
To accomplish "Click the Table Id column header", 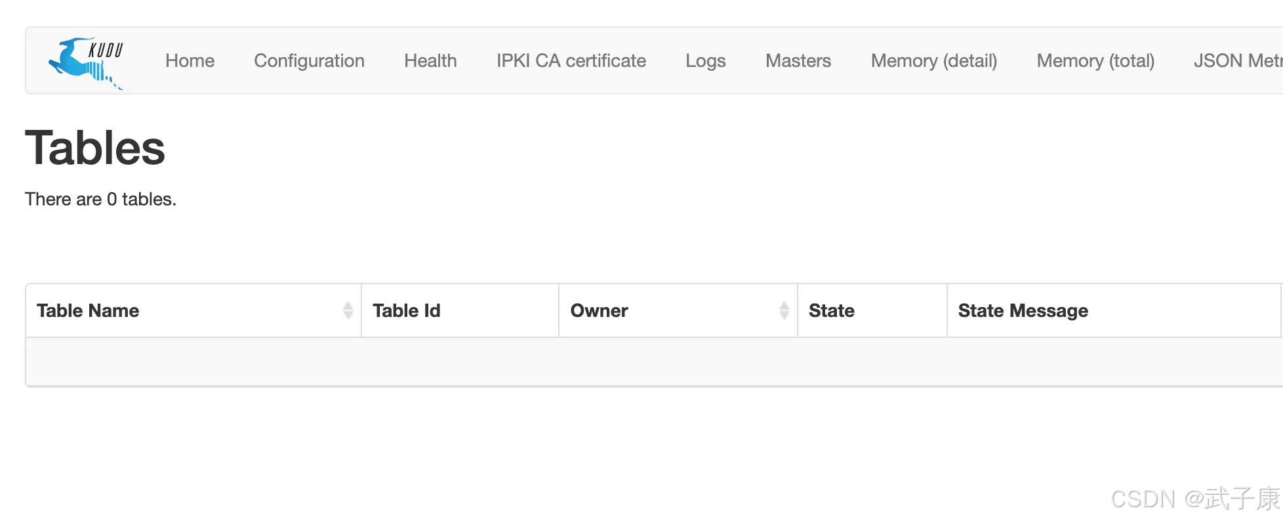I will [406, 311].
